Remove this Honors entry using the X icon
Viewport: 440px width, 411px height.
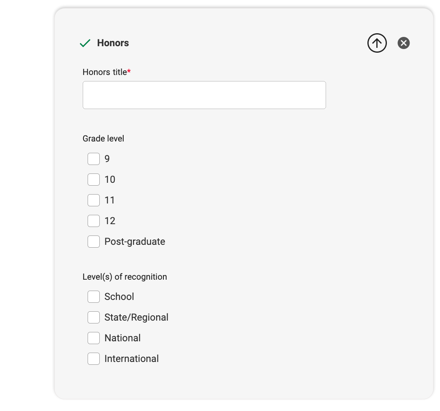(404, 43)
